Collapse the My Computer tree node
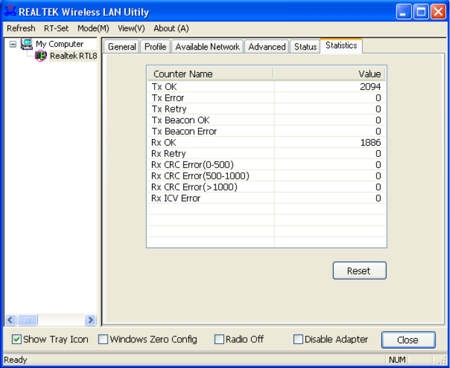The width and height of the screenshot is (450, 368). 13,44
